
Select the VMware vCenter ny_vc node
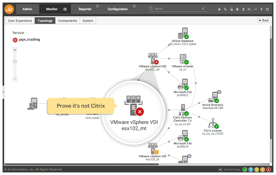[x=184, y=59]
